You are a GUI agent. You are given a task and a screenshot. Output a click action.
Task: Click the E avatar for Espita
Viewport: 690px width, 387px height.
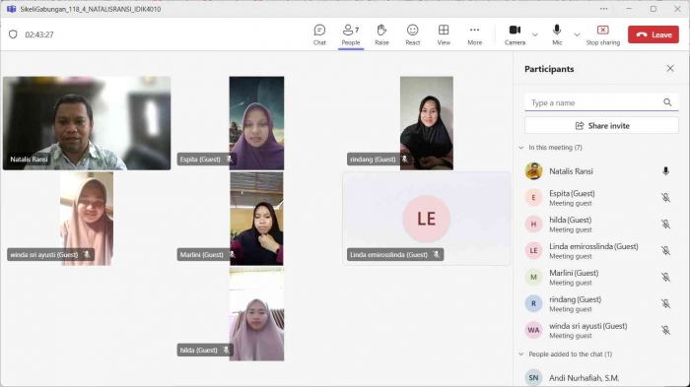pyautogui.click(x=533, y=198)
